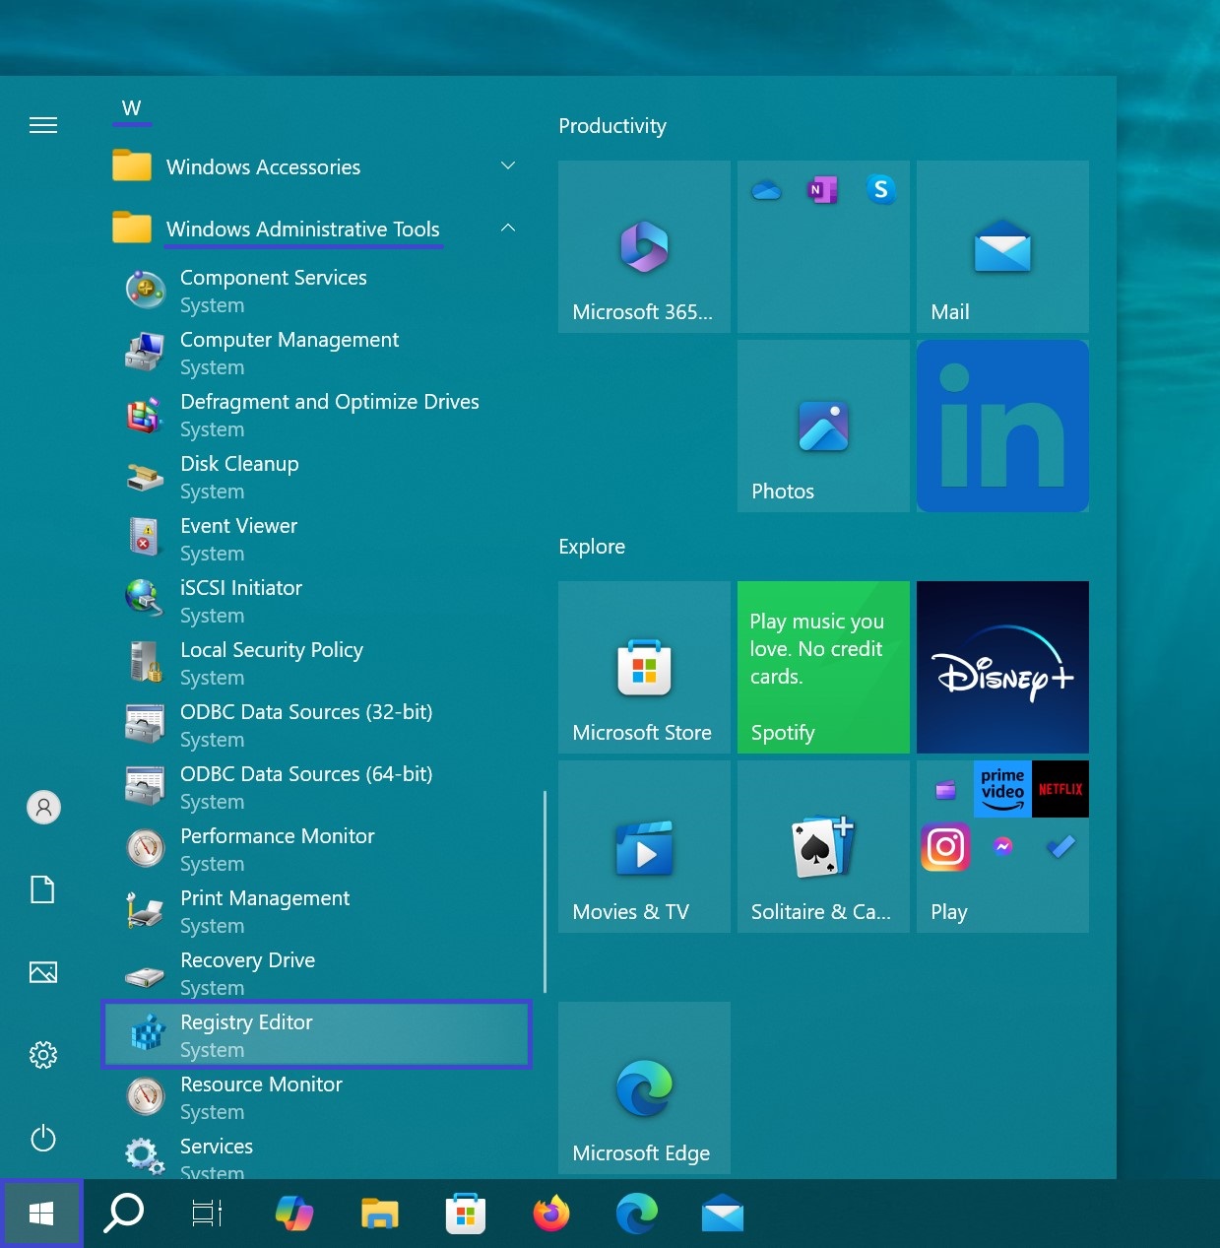Open Prime Video in the Play folder
This screenshot has height=1248, width=1220.
[1002, 789]
